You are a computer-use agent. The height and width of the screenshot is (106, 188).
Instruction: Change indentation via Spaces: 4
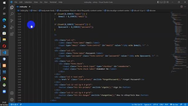[147, 105]
